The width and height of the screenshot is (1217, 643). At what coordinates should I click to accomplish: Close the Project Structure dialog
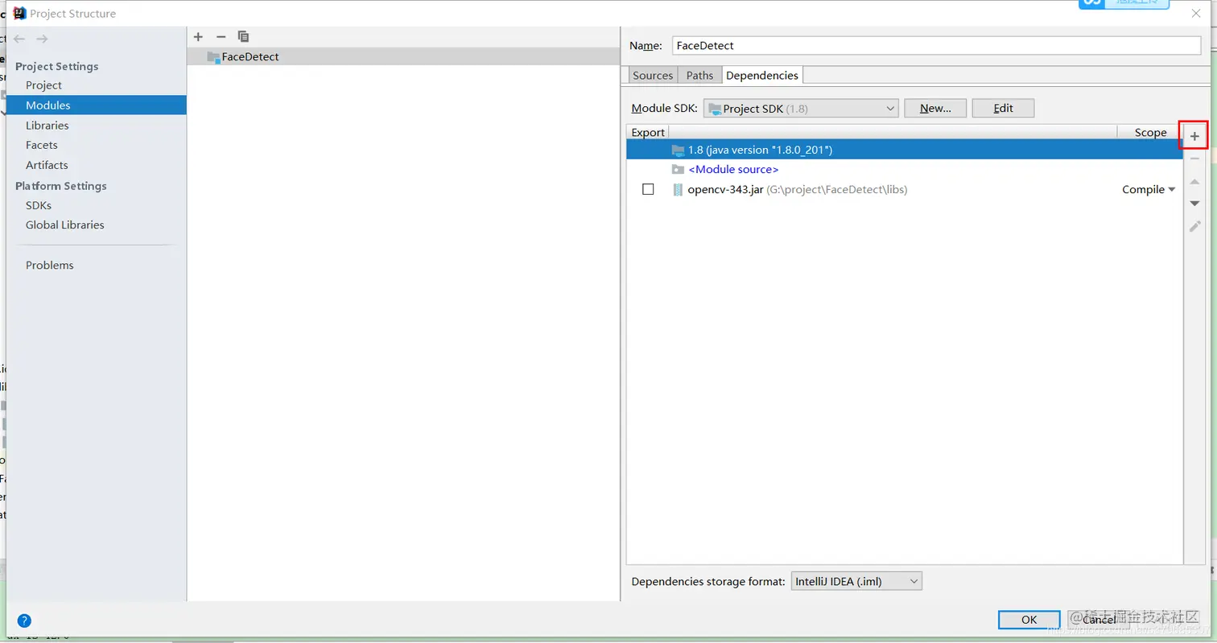coord(1196,13)
